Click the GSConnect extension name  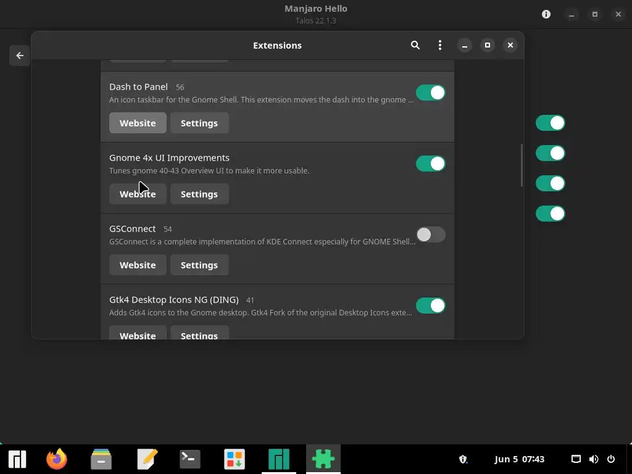[132, 228]
